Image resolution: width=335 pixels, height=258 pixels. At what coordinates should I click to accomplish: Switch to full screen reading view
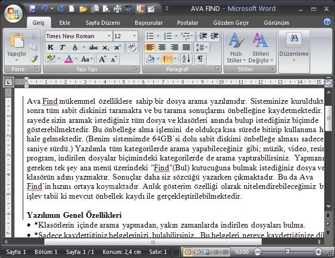pos(197,252)
